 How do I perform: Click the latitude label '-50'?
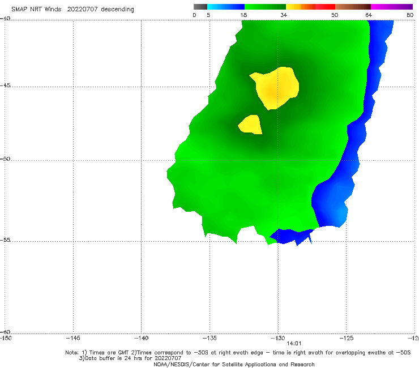(5, 159)
